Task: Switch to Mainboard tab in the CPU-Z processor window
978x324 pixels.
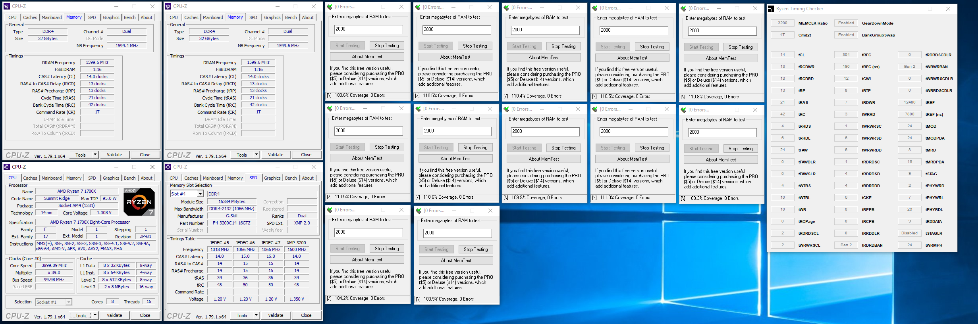Action: tap(52, 178)
